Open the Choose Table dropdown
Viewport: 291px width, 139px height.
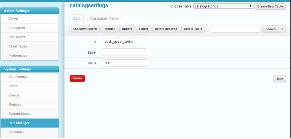(223, 6)
